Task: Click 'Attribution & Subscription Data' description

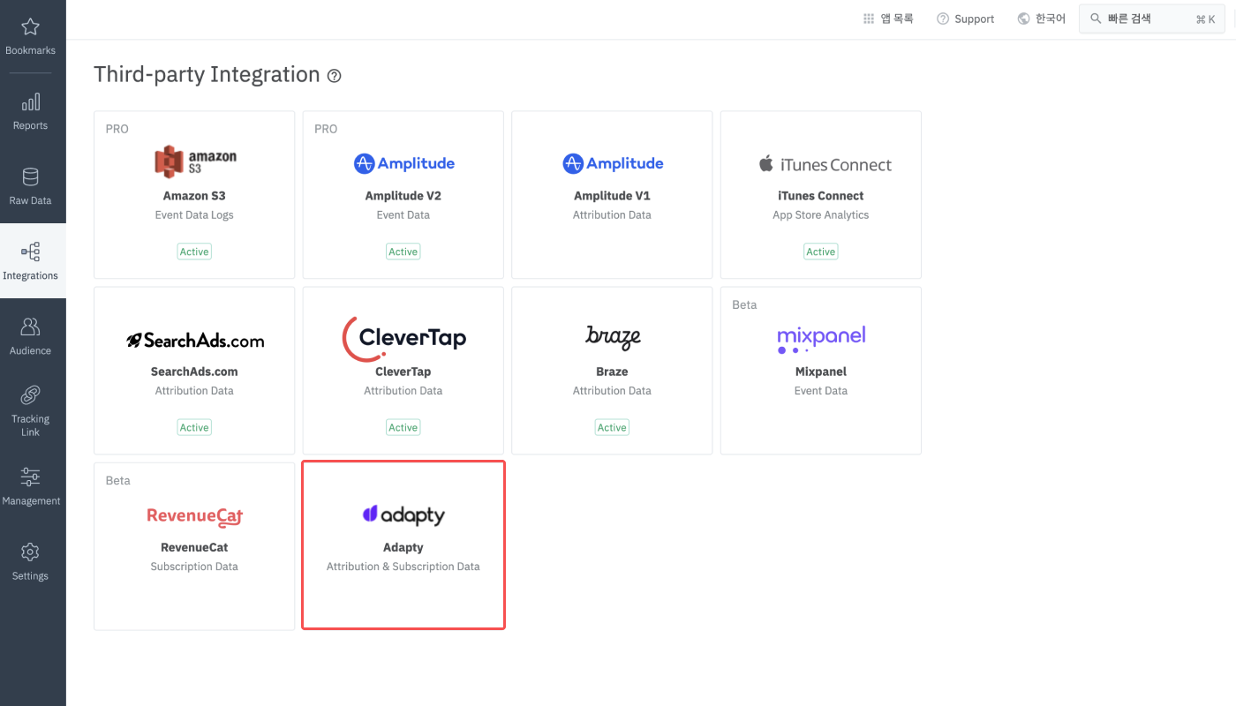Action: [403, 567]
